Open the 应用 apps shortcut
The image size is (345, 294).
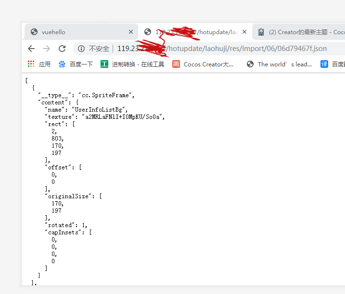point(39,64)
